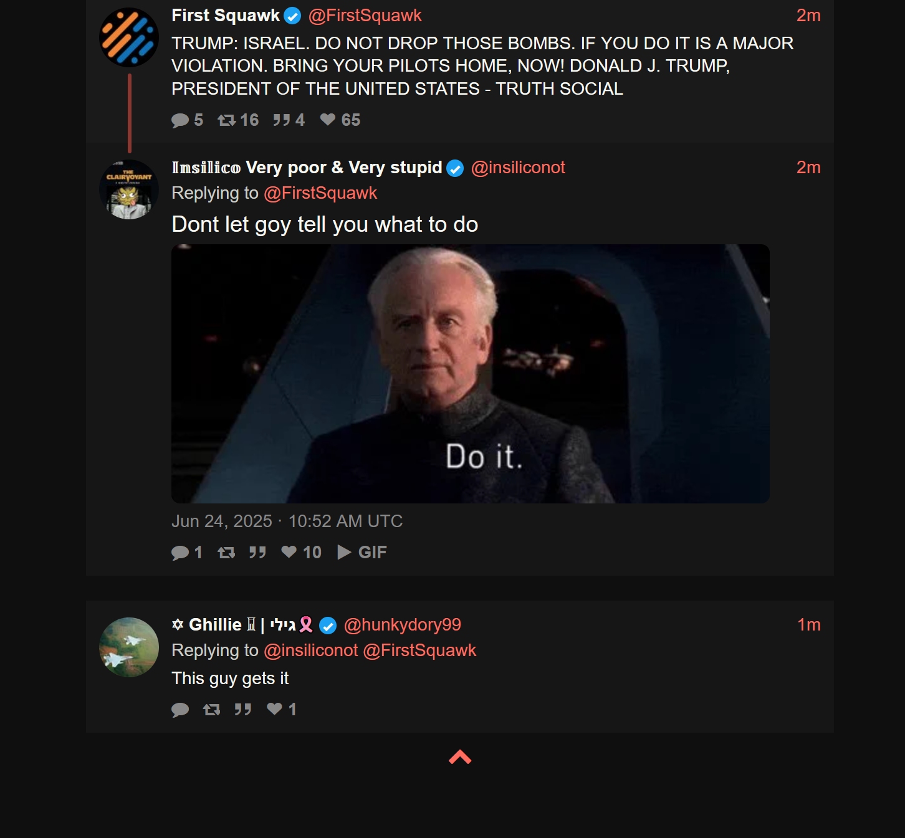Play the GIF via the GIF button
The width and height of the screenshot is (905, 838).
click(362, 552)
